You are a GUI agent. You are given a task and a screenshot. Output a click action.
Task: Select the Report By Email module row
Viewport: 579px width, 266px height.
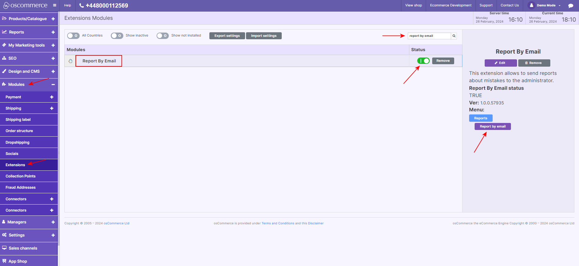coord(263,61)
